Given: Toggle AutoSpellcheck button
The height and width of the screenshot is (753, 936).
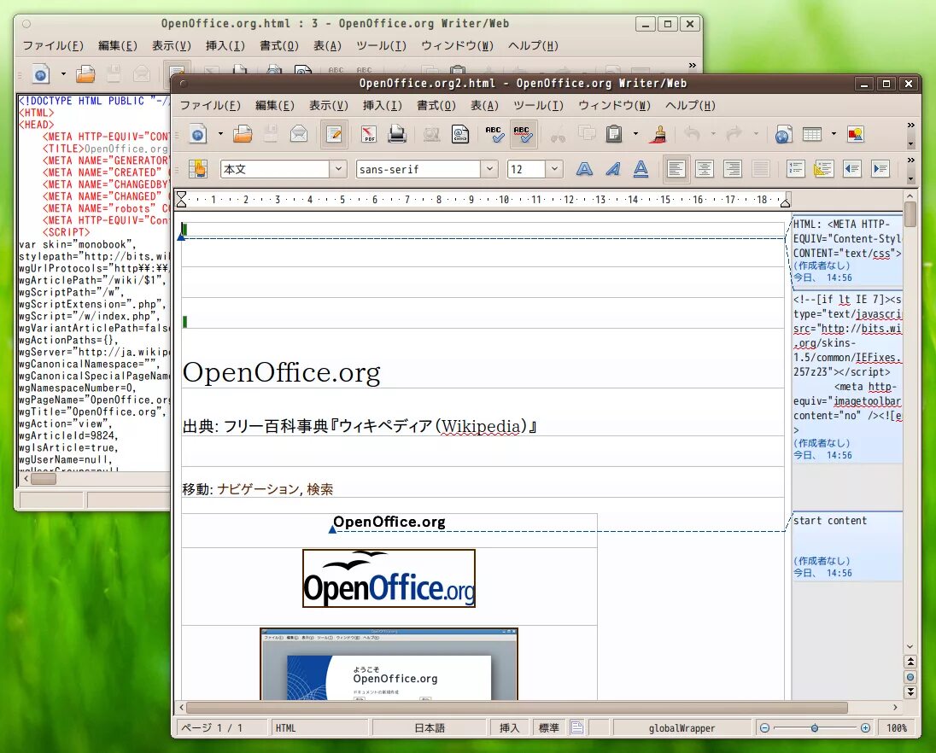Looking at the screenshot, I should (x=523, y=134).
